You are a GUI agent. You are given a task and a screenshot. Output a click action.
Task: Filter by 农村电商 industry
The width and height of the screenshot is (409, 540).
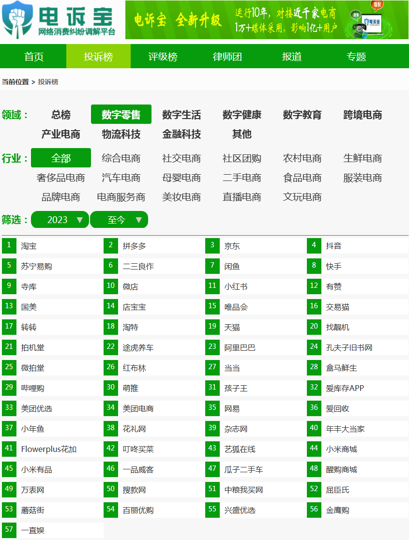(x=302, y=158)
